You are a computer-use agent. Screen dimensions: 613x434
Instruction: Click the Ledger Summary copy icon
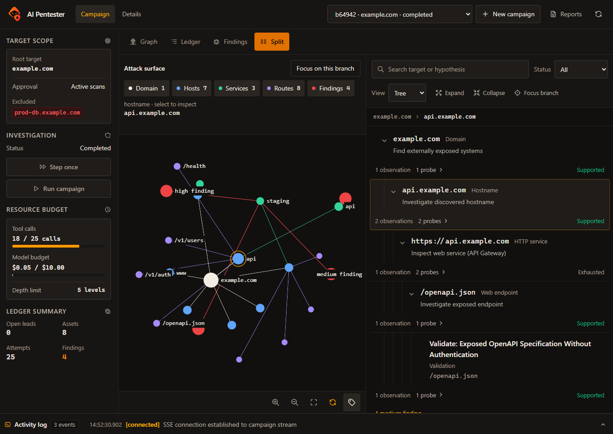tap(108, 311)
